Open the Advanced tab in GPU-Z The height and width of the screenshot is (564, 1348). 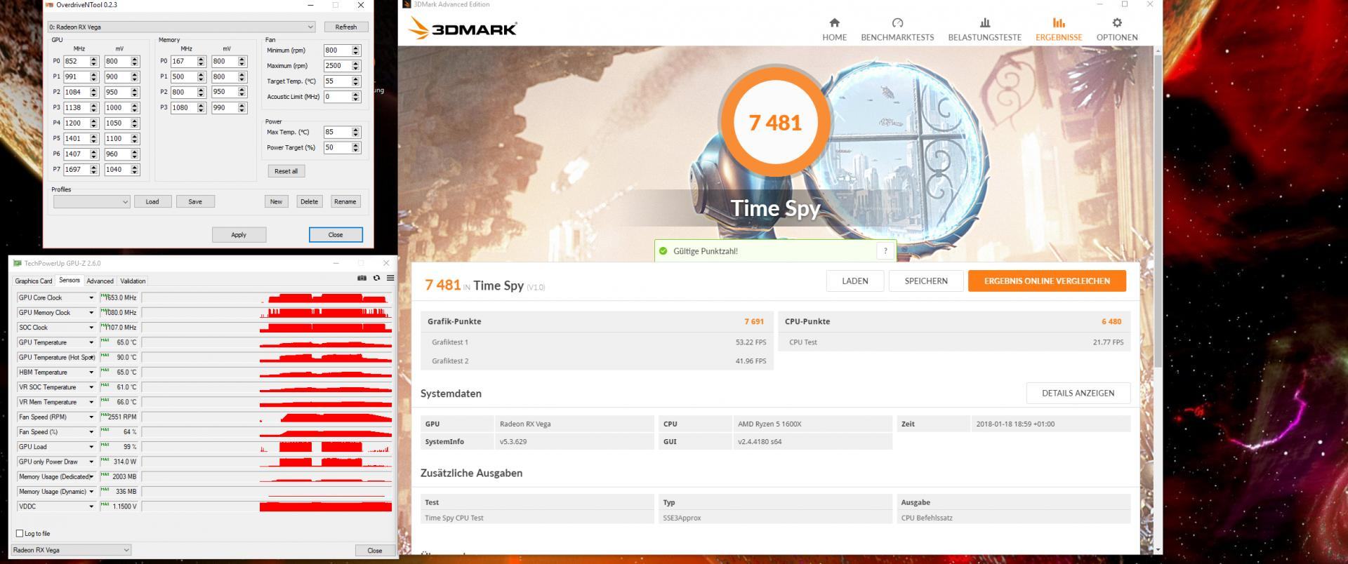pyautogui.click(x=100, y=281)
